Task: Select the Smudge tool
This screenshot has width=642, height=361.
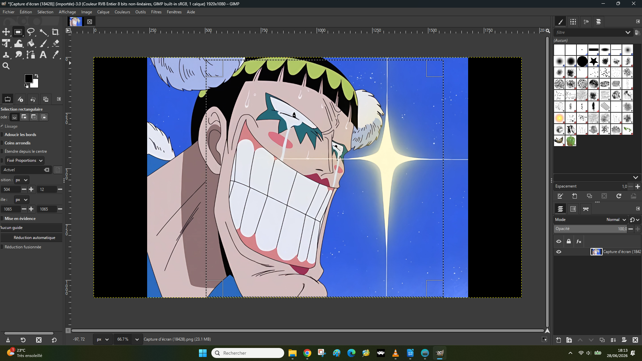Action: (x=18, y=55)
